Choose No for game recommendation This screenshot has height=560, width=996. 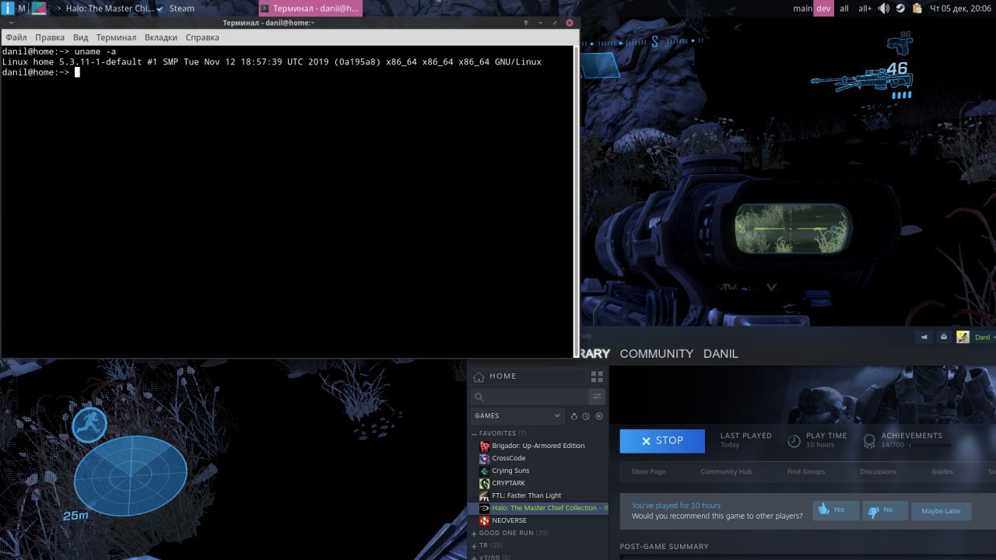point(885,510)
